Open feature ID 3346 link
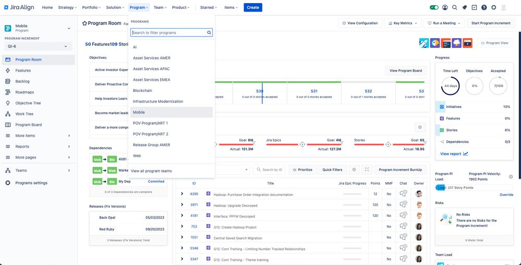The image size is (521, 265). [x=194, y=248]
